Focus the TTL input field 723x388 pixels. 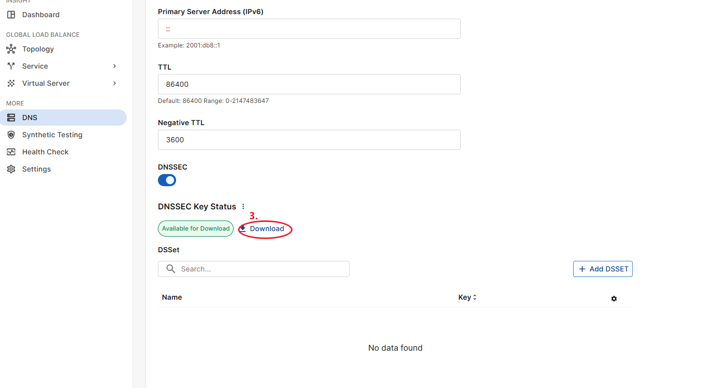click(x=309, y=84)
